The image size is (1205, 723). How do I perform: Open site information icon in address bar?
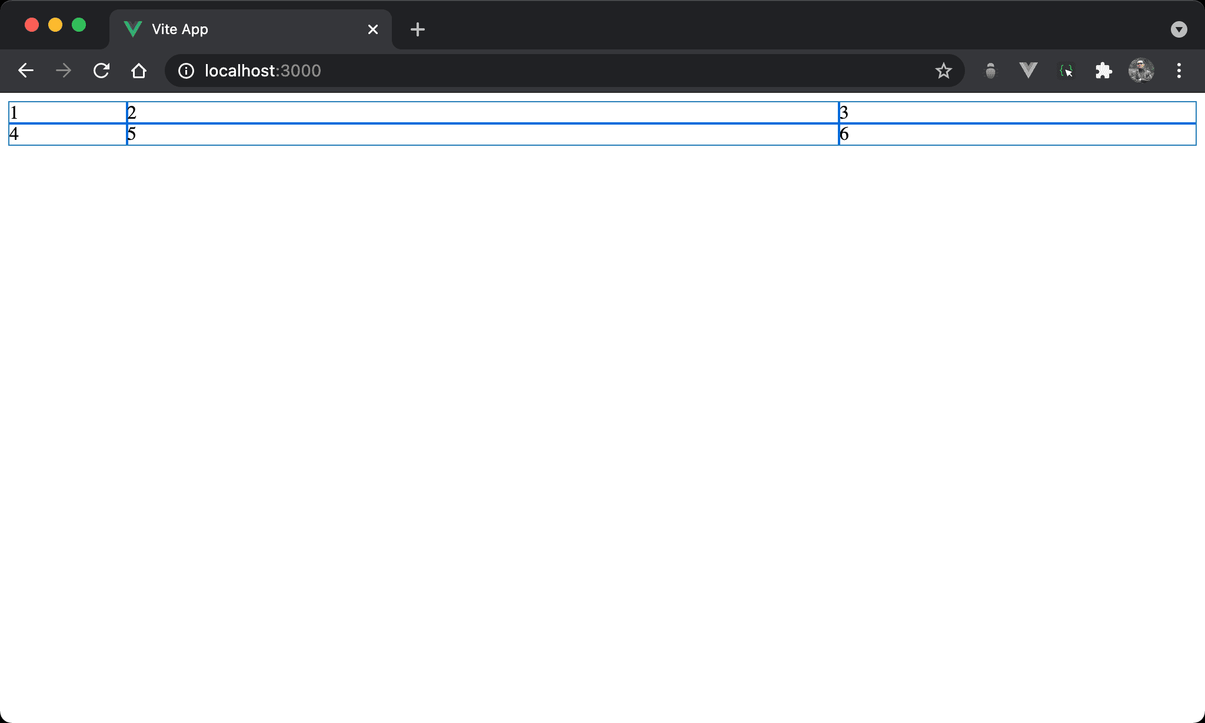click(186, 71)
